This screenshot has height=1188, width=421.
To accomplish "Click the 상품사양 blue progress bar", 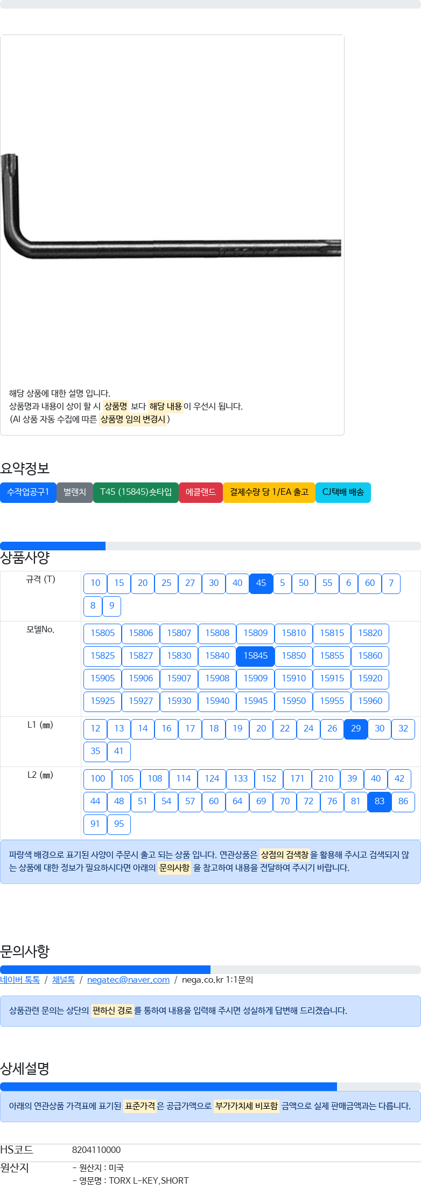I will click(x=53, y=546).
